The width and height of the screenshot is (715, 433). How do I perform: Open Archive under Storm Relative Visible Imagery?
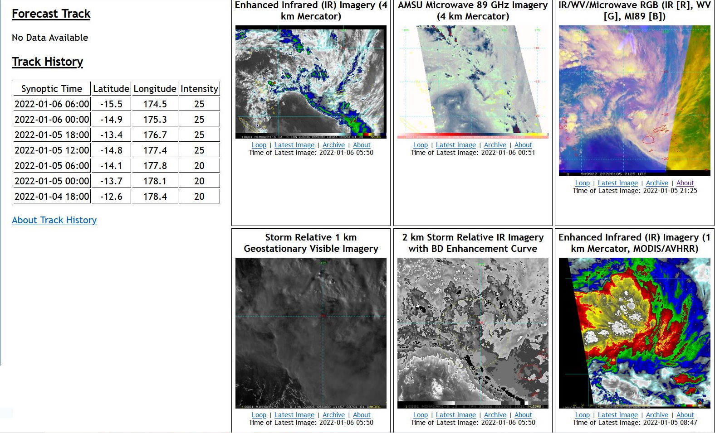[x=333, y=415]
